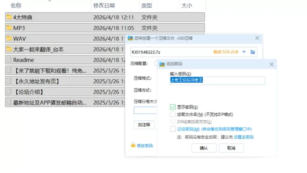This screenshot has height=173, width=307.
Task: Cancel the password dialog with 取消
Action: coord(231,148)
